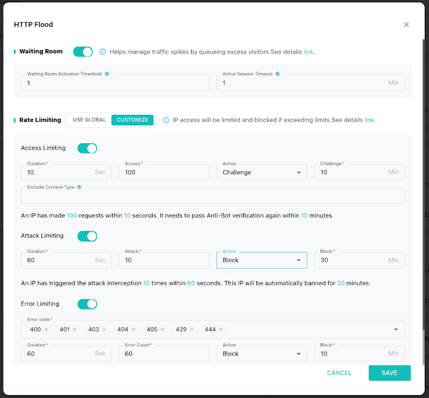The image size is (429, 398).
Task: Click the Rate Limiting info icon
Action: coord(166,120)
